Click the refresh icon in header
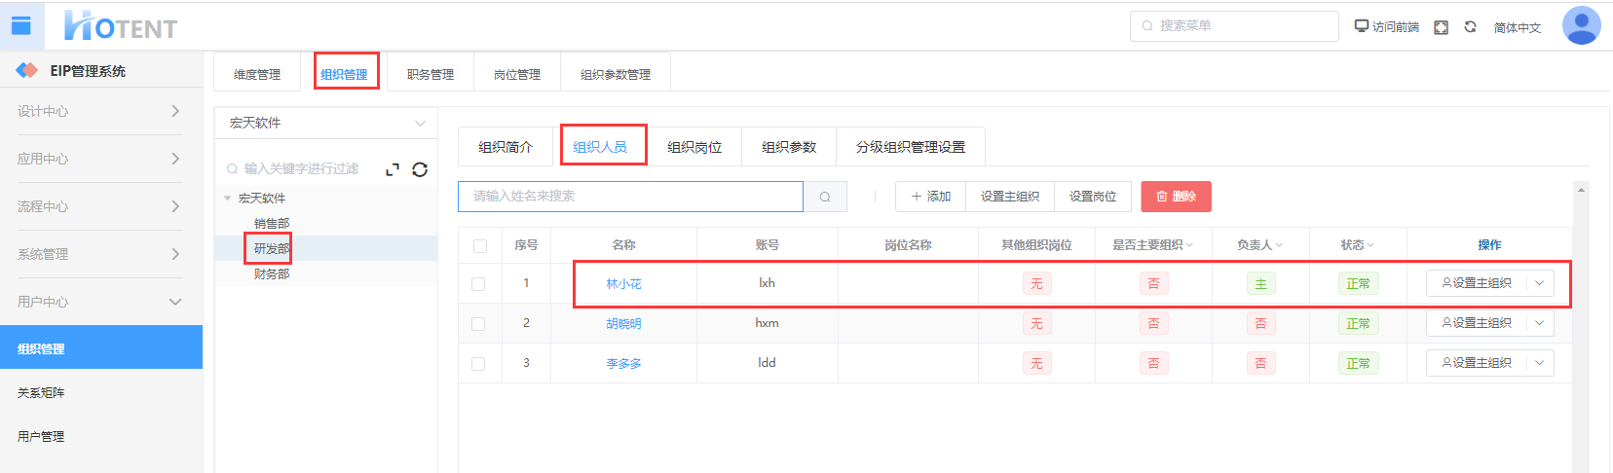This screenshot has width=1613, height=473. coord(1471,26)
